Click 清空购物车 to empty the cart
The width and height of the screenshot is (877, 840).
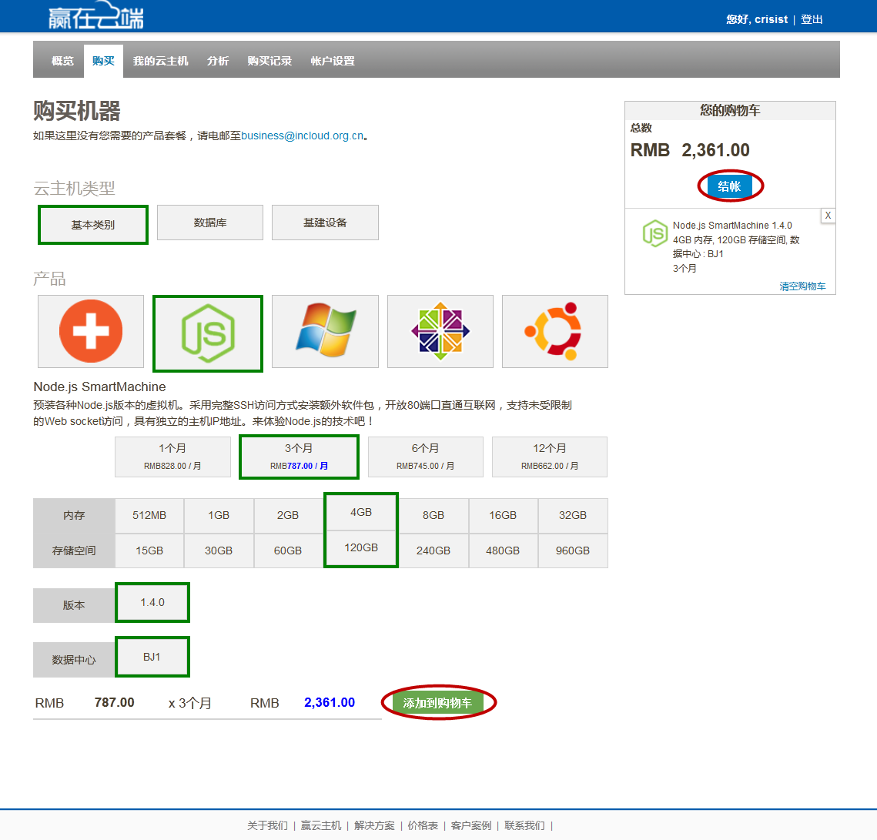pyautogui.click(x=802, y=286)
